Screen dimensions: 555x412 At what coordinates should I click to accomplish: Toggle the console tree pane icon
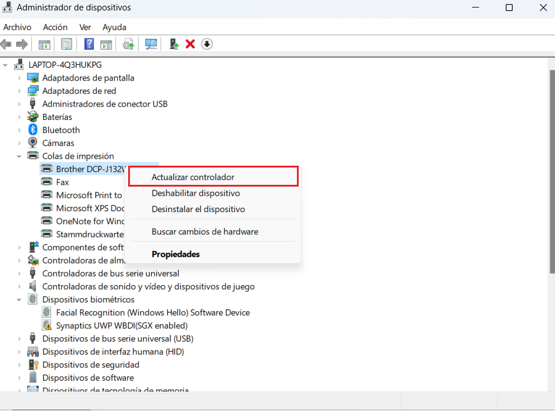[x=44, y=45]
